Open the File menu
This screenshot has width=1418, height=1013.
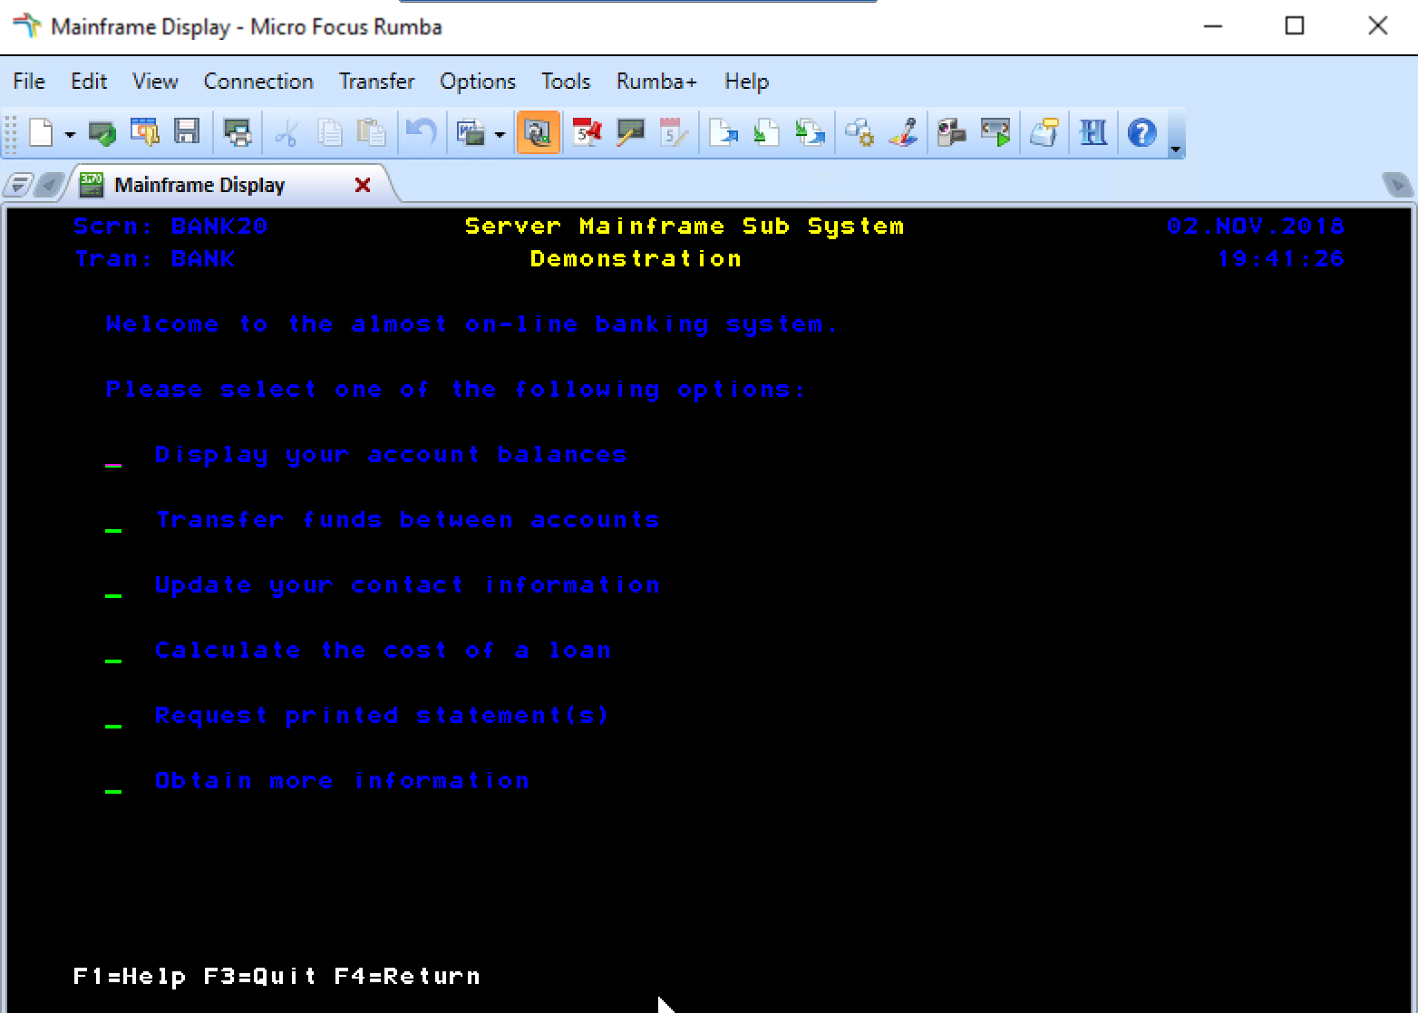29,82
